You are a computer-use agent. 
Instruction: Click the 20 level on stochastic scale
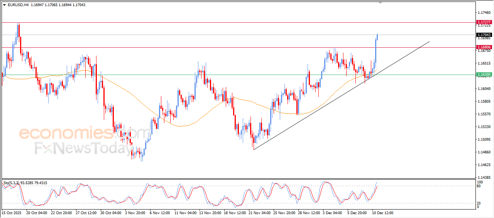click(479, 203)
